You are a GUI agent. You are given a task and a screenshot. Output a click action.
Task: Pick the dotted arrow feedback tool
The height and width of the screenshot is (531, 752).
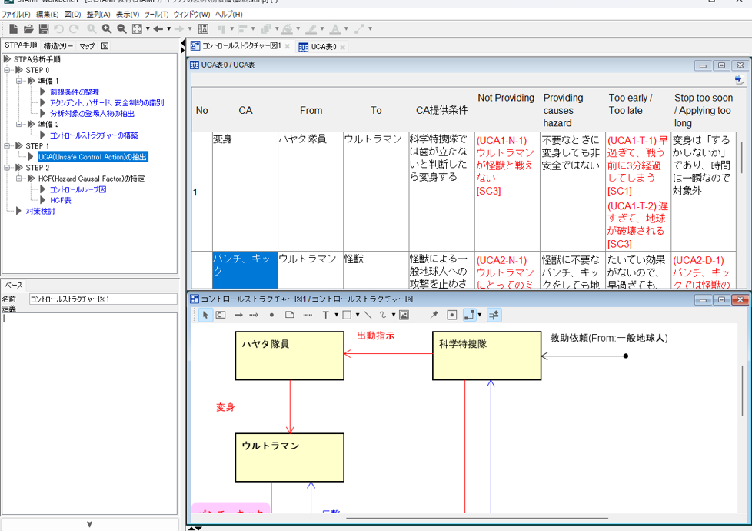click(254, 315)
